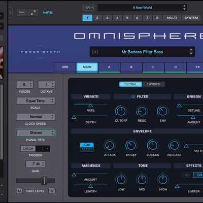Open the Mr Badass Filter Bass patch browser
Viewport: 203px width, 203px height.
(142, 52)
